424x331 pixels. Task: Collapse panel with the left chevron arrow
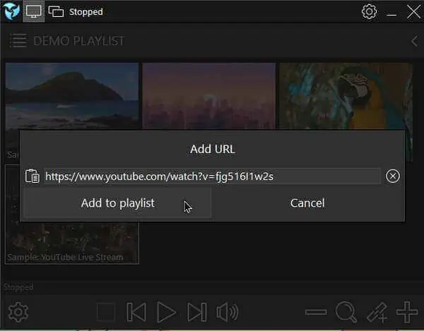pos(414,41)
